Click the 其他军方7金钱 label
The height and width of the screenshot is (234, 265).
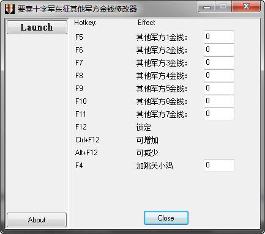coord(162,115)
